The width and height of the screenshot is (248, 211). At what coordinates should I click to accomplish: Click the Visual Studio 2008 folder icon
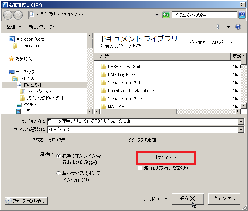(103, 98)
